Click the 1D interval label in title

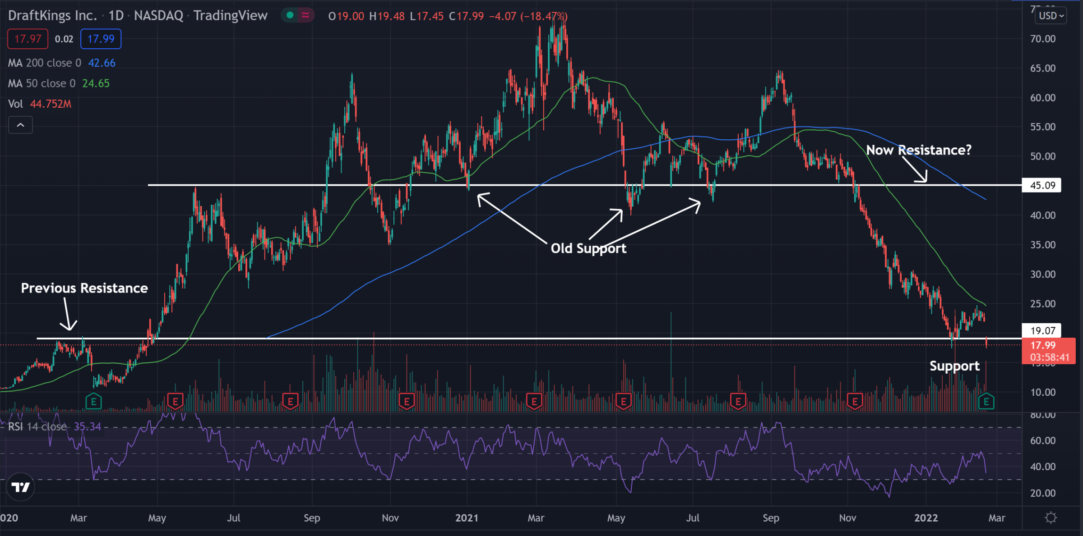(x=116, y=15)
